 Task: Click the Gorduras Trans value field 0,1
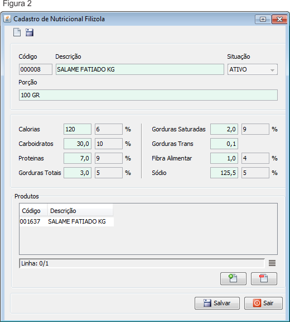coord(224,144)
